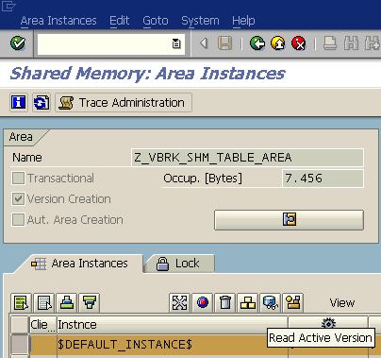Click the red Cancel icon
The height and width of the screenshot is (358, 381).
pyautogui.click(x=299, y=43)
